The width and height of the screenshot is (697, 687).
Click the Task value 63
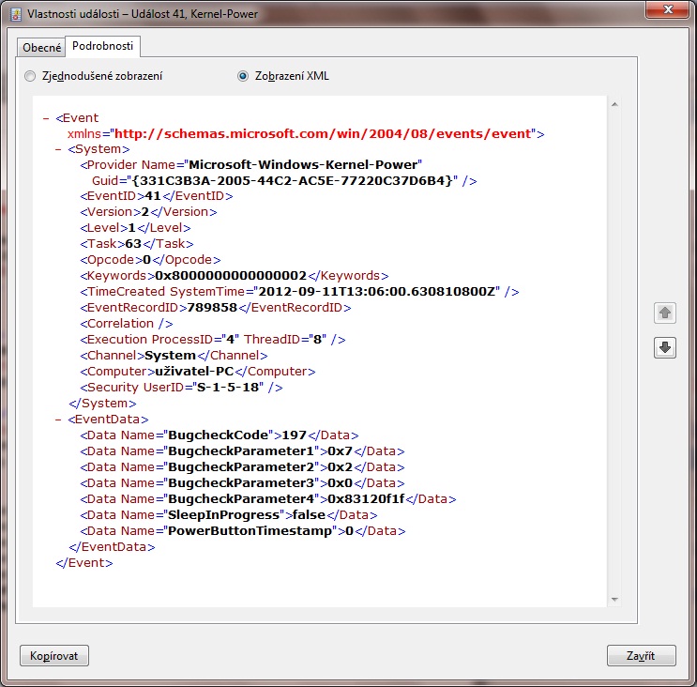point(133,244)
